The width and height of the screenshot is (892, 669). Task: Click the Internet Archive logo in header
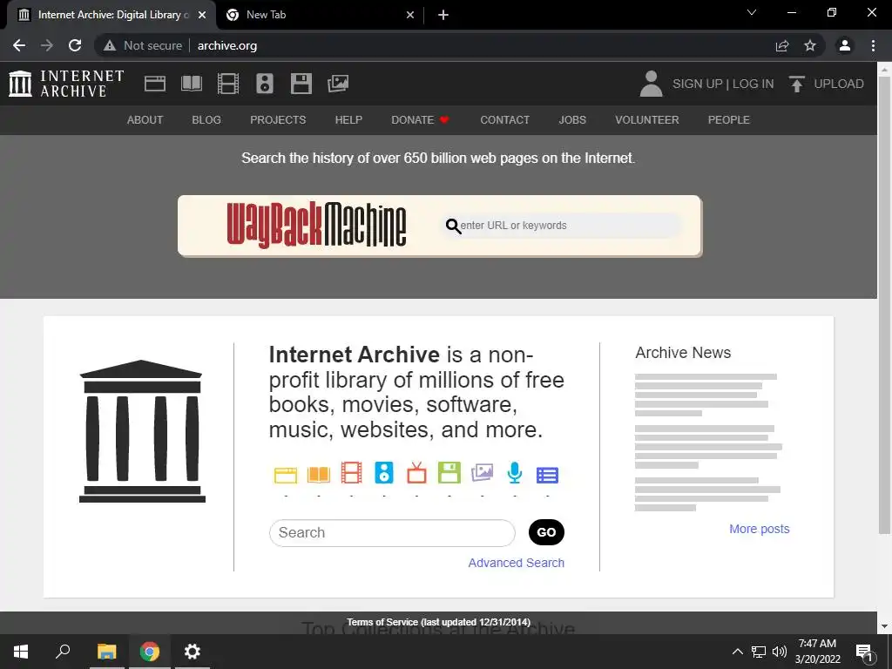point(66,84)
